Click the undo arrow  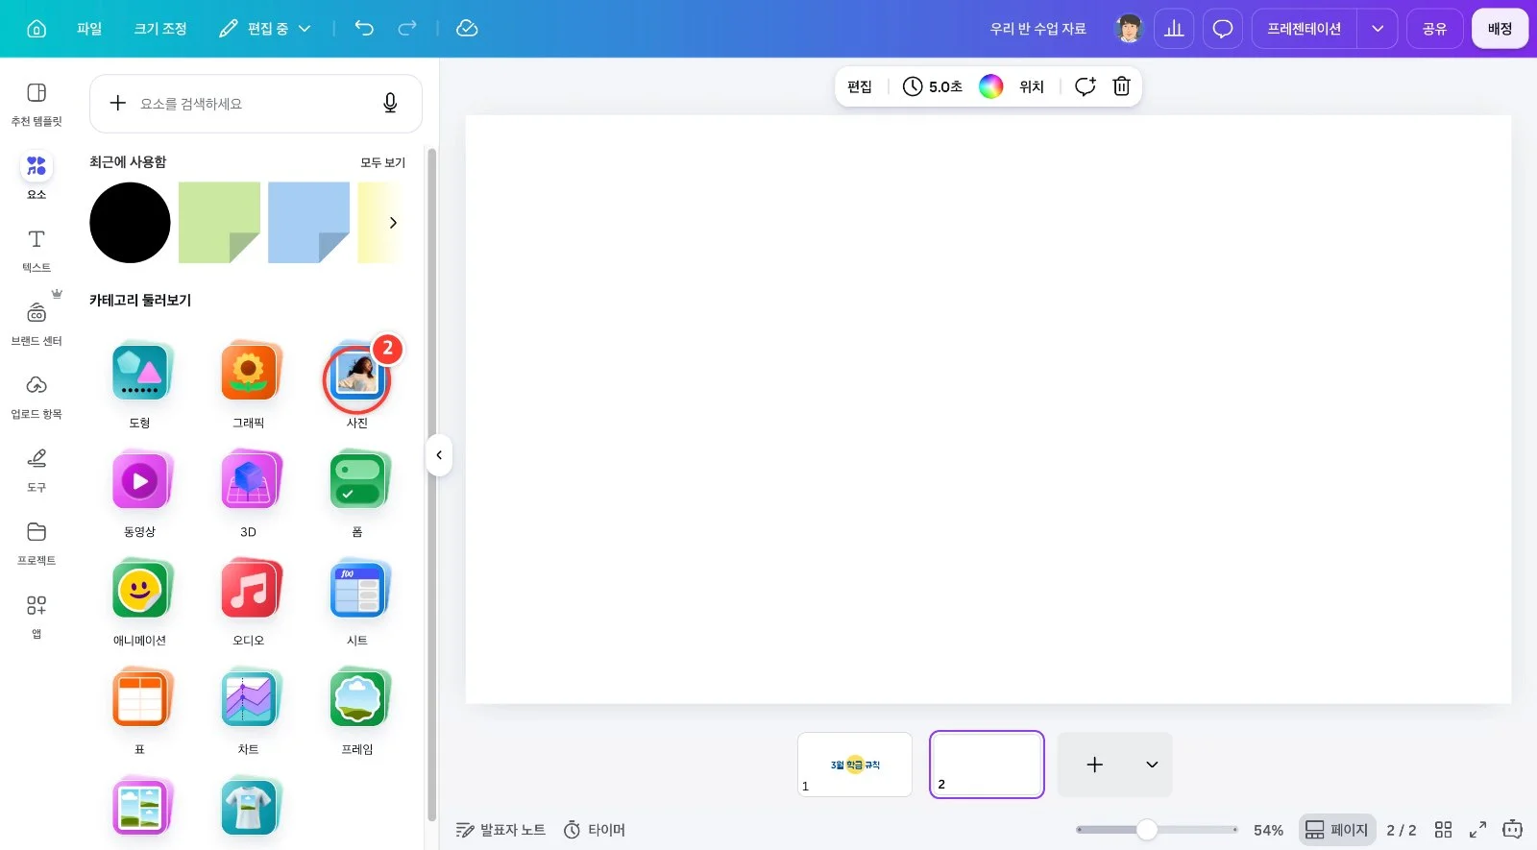point(364,29)
